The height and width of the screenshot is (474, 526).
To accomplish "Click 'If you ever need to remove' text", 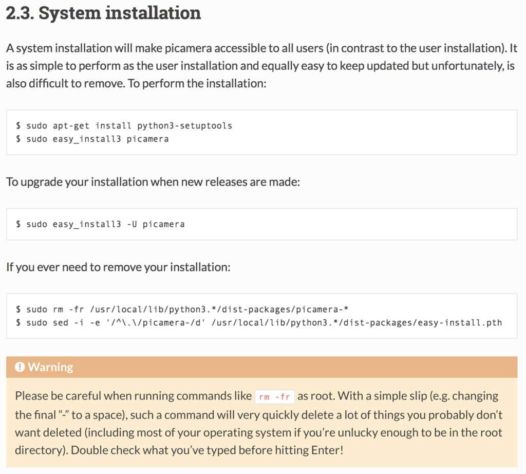I will point(118,267).
